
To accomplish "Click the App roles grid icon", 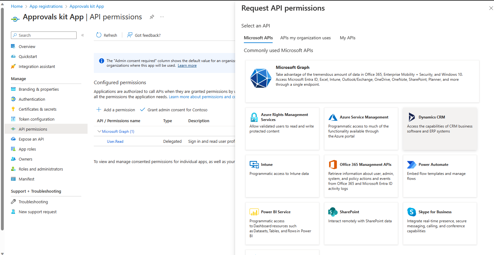I will click(13, 149).
